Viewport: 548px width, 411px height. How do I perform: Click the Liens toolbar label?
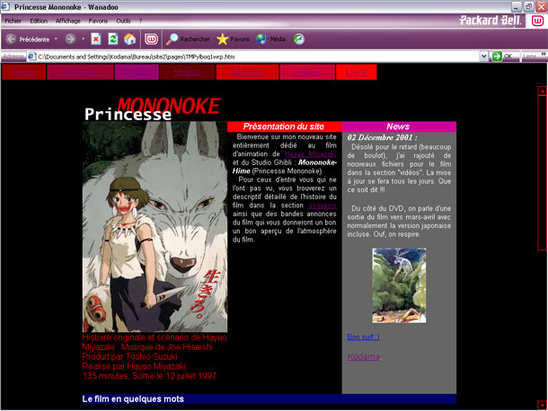click(x=530, y=57)
